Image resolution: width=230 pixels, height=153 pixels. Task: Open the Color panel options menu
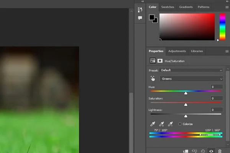227,7
